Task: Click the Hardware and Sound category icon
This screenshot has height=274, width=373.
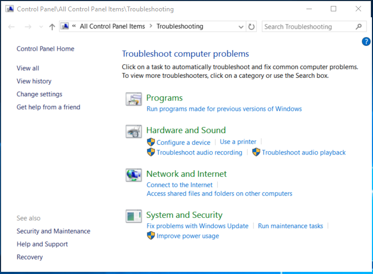Action: (x=133, y=131)
